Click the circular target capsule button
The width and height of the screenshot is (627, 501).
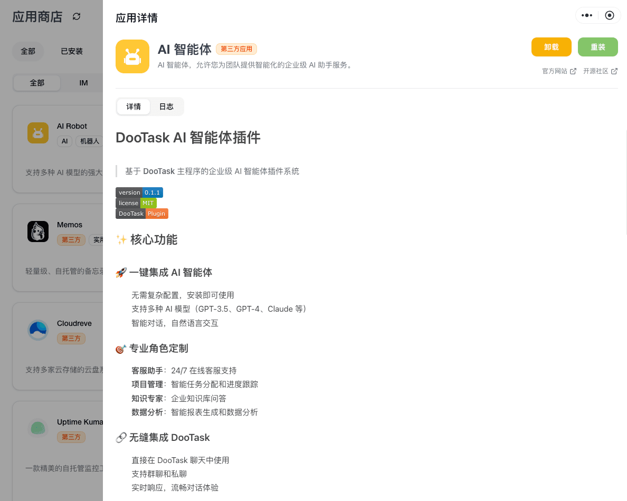tap(610, 16)
